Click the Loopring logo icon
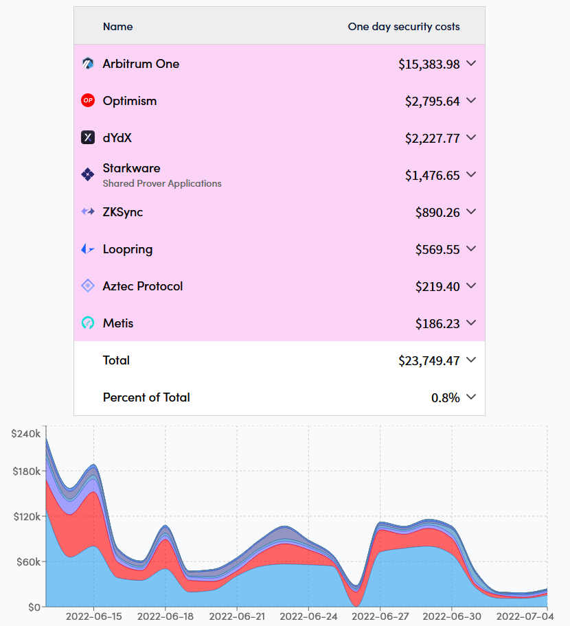The height and width of the screenshot is (626, 570). [x=88, y=248]
